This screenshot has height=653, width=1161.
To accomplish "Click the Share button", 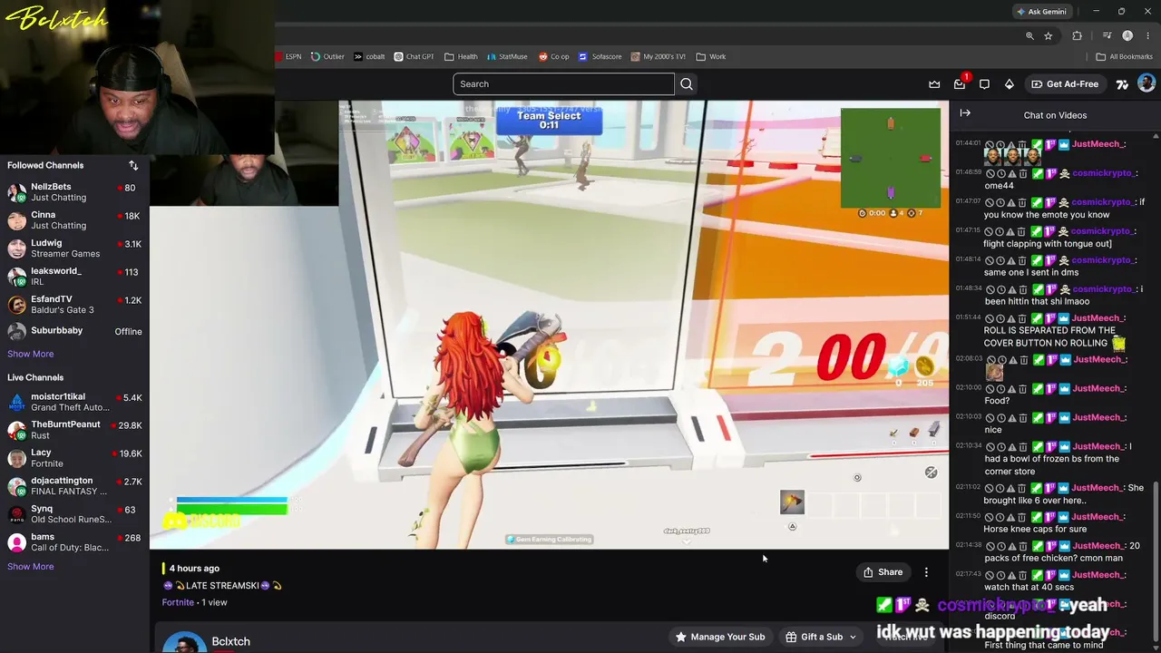I will [x=883, y=572].
